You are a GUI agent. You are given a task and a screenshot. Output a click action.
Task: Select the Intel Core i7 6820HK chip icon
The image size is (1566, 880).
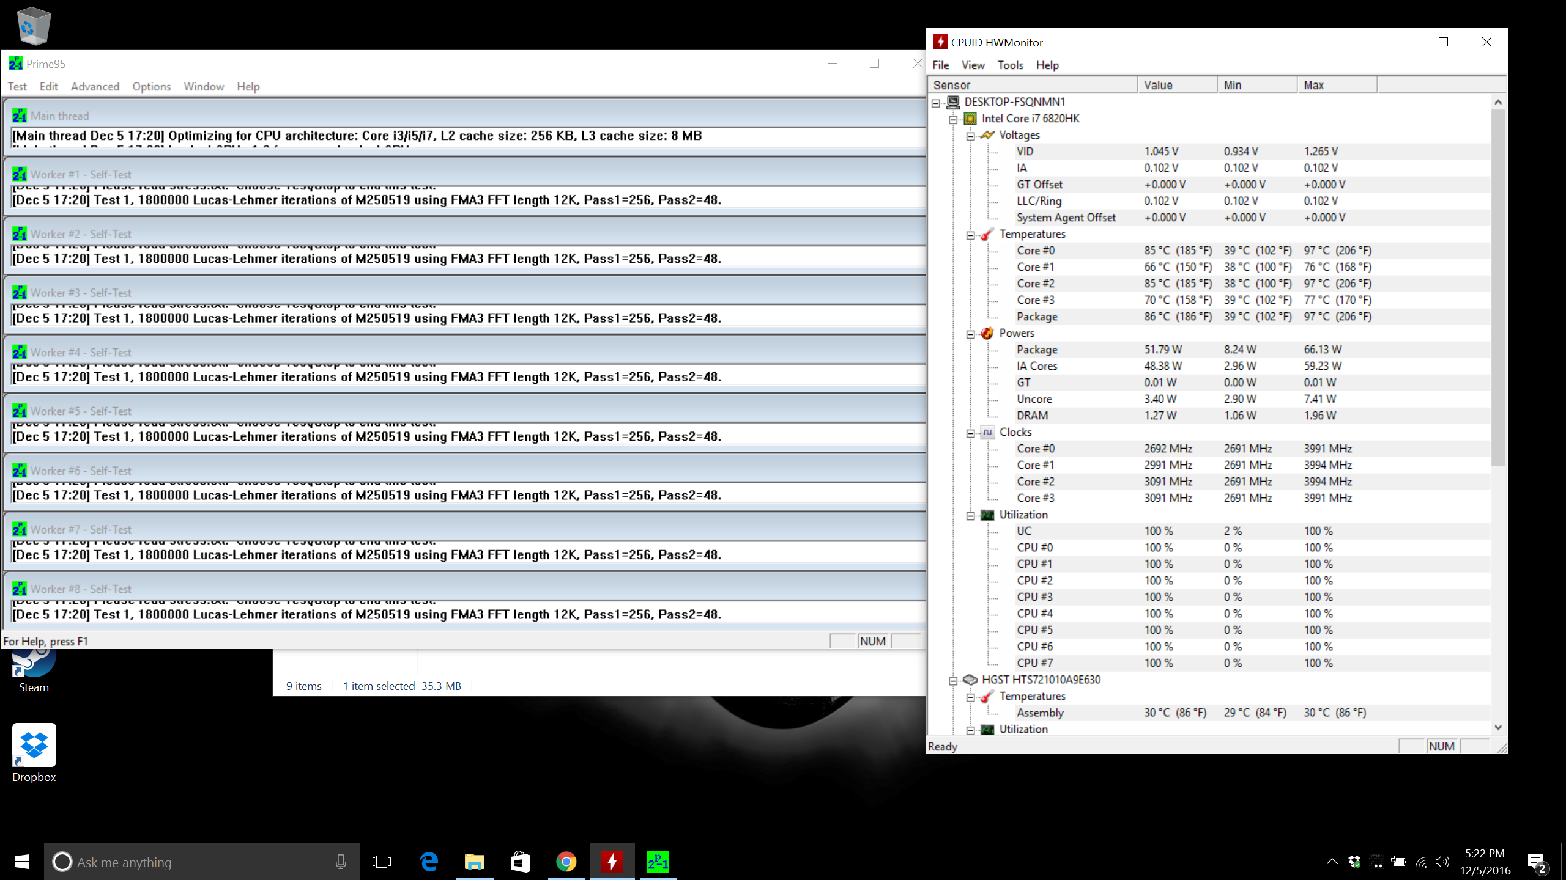pyautogui.click(x=970, y=119)
